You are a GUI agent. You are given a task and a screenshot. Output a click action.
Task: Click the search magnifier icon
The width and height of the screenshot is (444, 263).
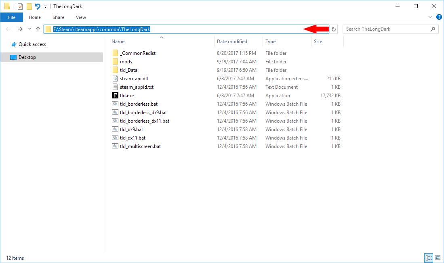433,29
